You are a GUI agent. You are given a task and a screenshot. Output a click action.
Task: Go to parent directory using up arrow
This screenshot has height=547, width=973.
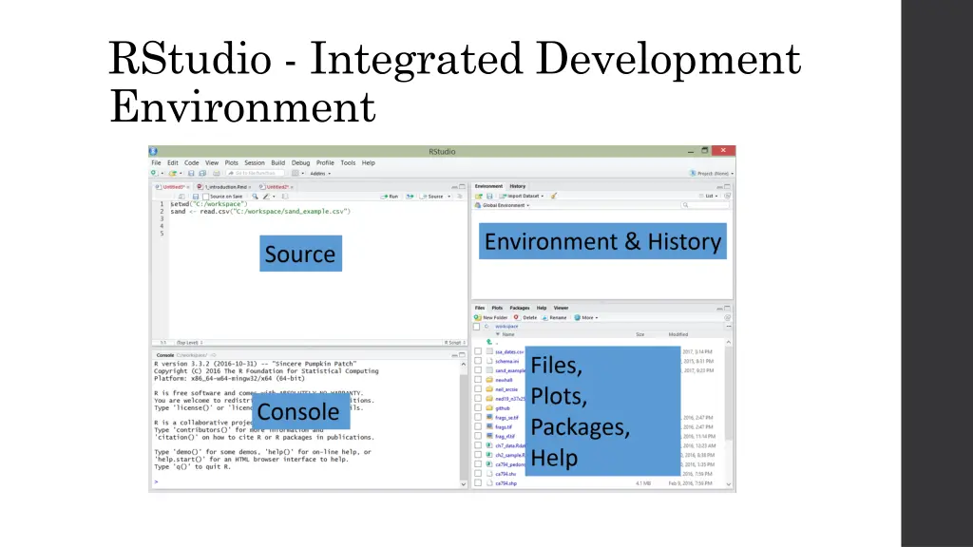489,342
